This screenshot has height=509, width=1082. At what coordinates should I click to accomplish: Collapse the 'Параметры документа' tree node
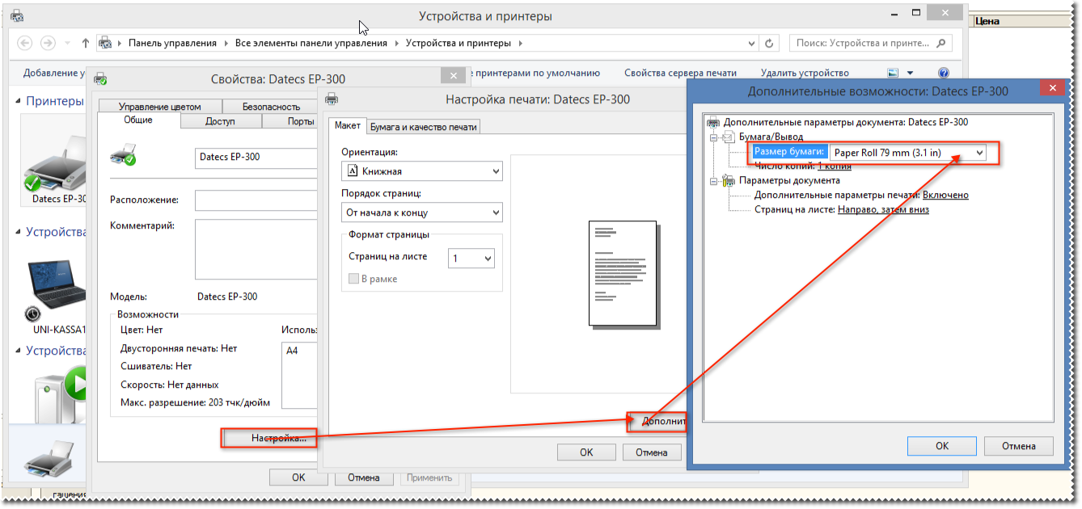tap(714, 181)
